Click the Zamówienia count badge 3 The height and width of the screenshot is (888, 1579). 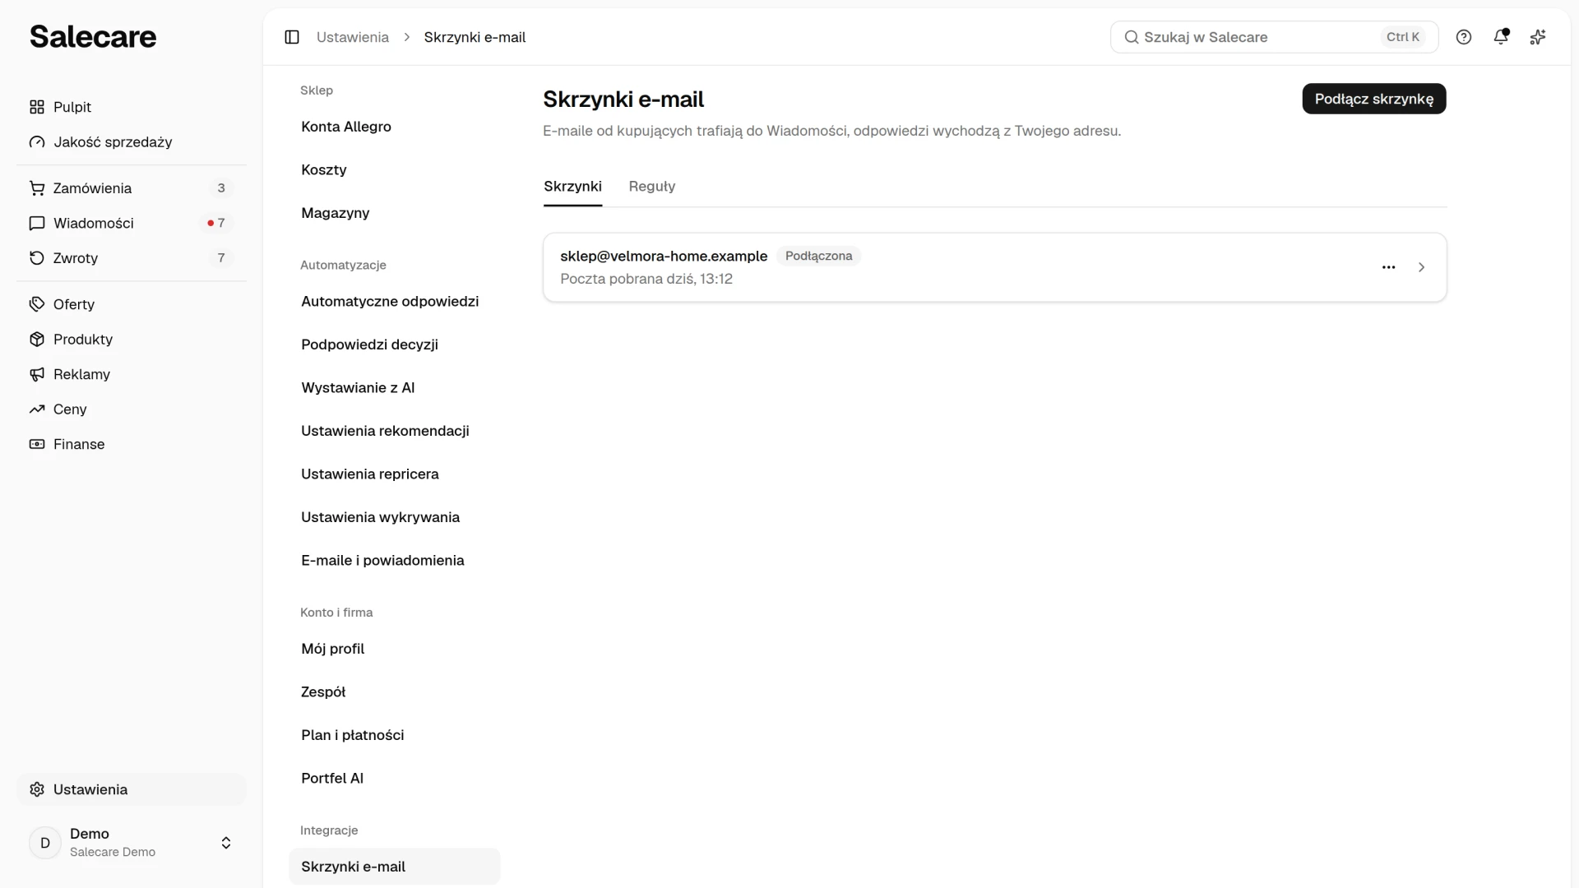[221, 188]
